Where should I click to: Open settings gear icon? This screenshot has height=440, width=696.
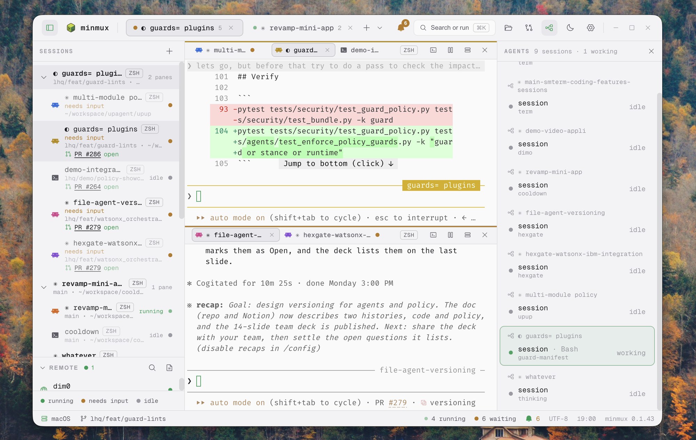[591, 28]
